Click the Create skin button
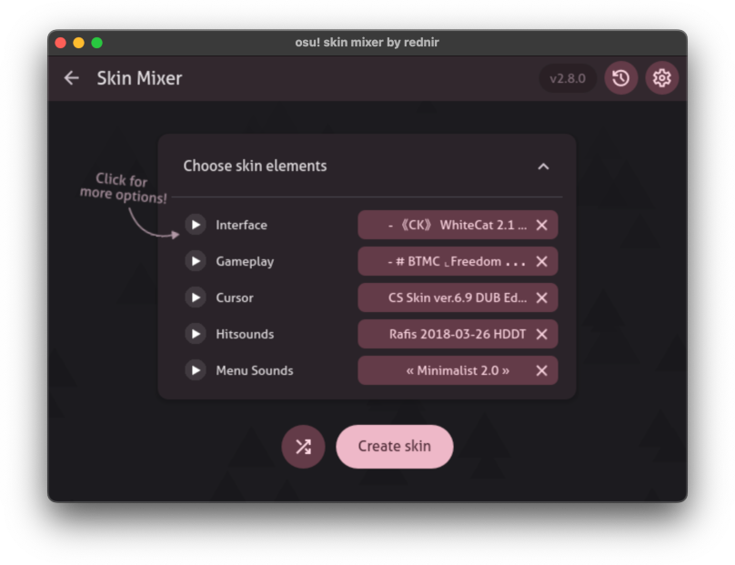The width and height of the screenshot is (735, 565). pyautogui.click(x=395, y=447)
